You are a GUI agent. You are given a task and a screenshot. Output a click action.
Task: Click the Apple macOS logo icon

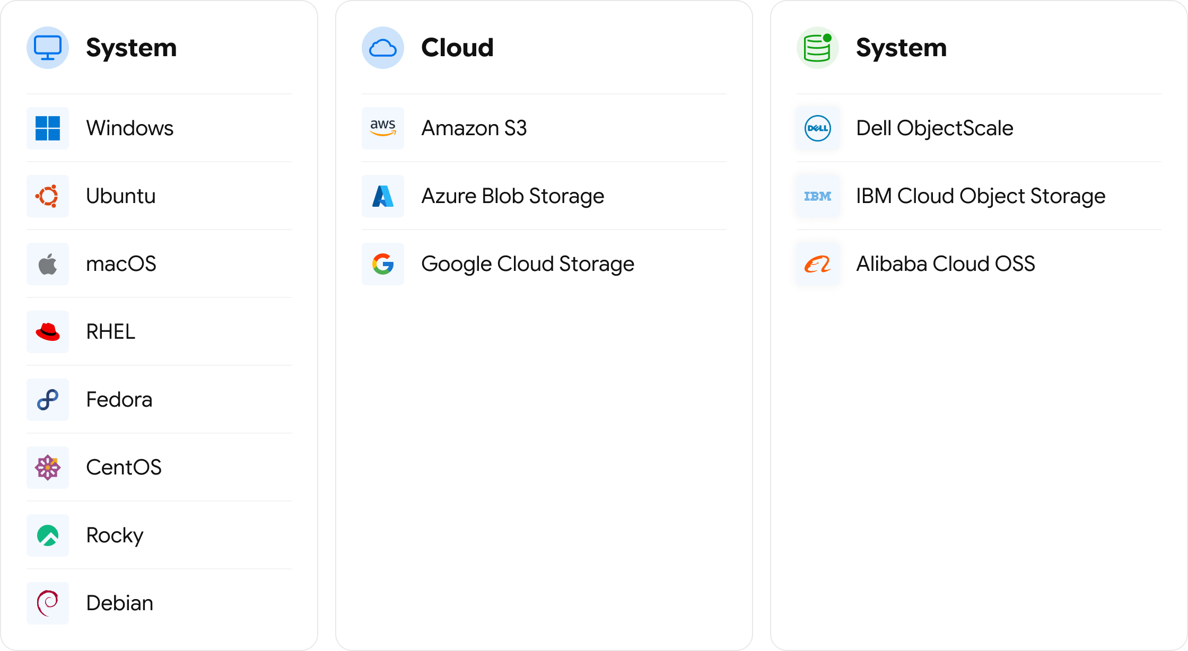48,264
